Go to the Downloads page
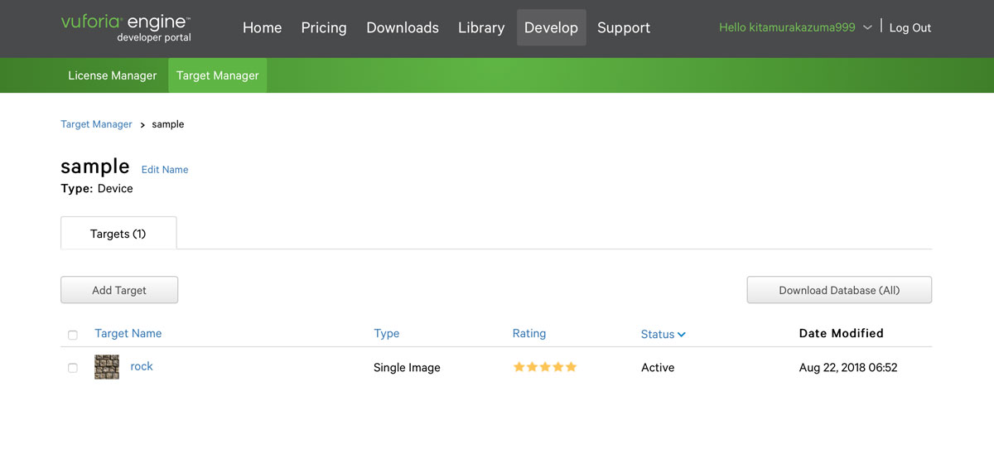The height and width of the screenshot is (459, 994). coord(403,27)
